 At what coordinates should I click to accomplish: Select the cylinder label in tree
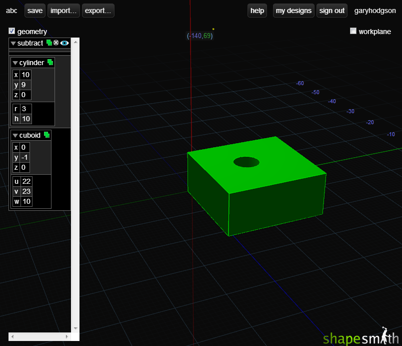point(31,63)
